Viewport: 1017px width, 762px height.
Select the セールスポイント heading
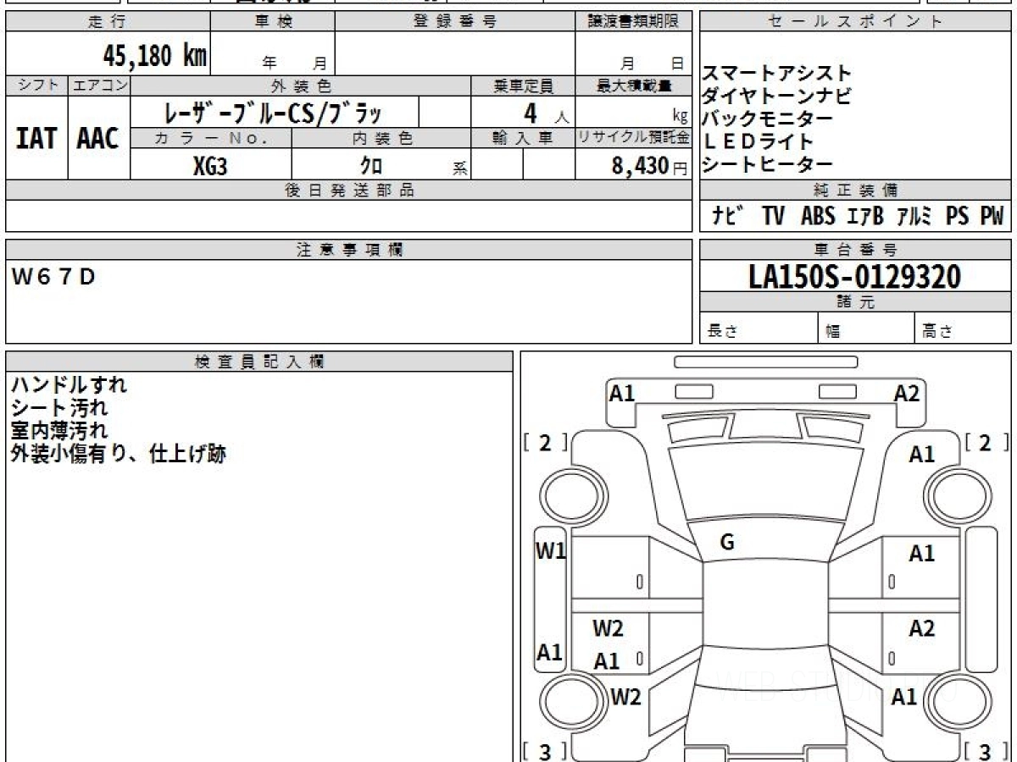click(855, 22)
